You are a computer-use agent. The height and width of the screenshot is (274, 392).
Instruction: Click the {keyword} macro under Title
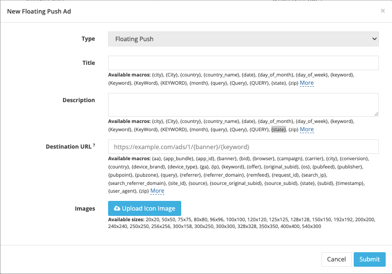pyautogui.click(x=342, y=75)
